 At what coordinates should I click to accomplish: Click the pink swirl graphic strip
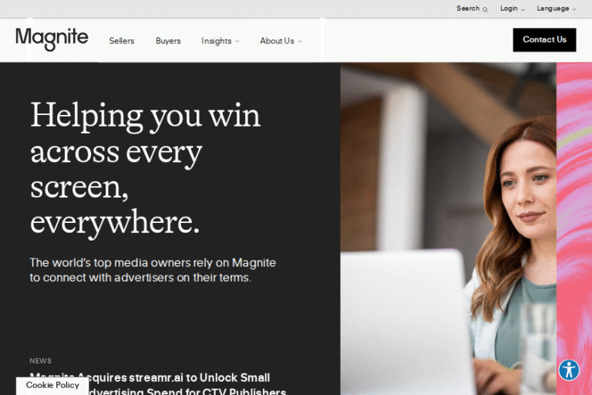(x=574, y=228)
